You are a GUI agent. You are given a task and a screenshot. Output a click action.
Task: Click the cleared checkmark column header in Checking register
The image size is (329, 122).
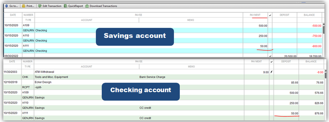(x=272, y=61)
